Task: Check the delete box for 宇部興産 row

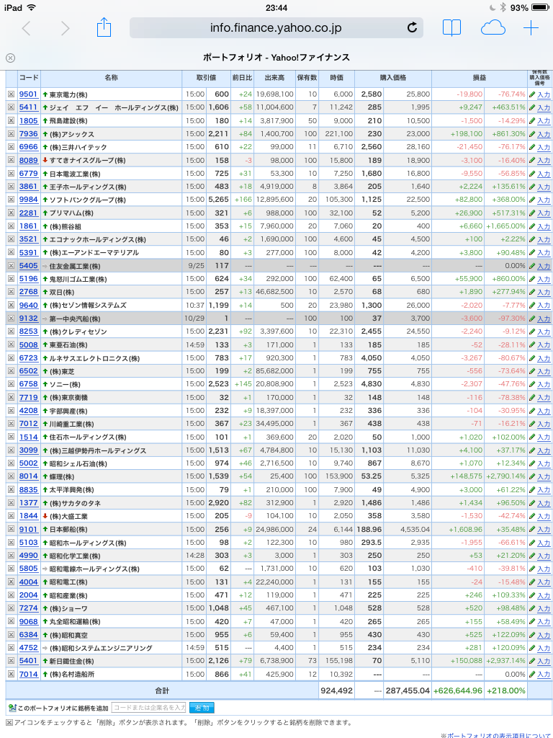Action: pyautogui.click(x=11, y=411)
